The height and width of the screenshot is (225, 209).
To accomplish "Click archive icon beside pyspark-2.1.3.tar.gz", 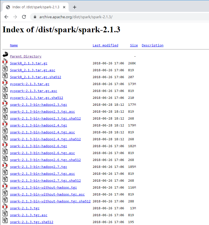I will click(x=5, y=82).
